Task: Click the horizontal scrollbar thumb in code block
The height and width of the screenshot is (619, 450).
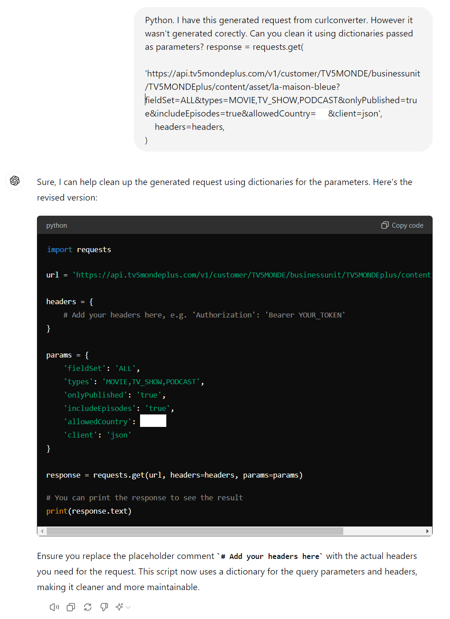Action: [x=195, y=531]
